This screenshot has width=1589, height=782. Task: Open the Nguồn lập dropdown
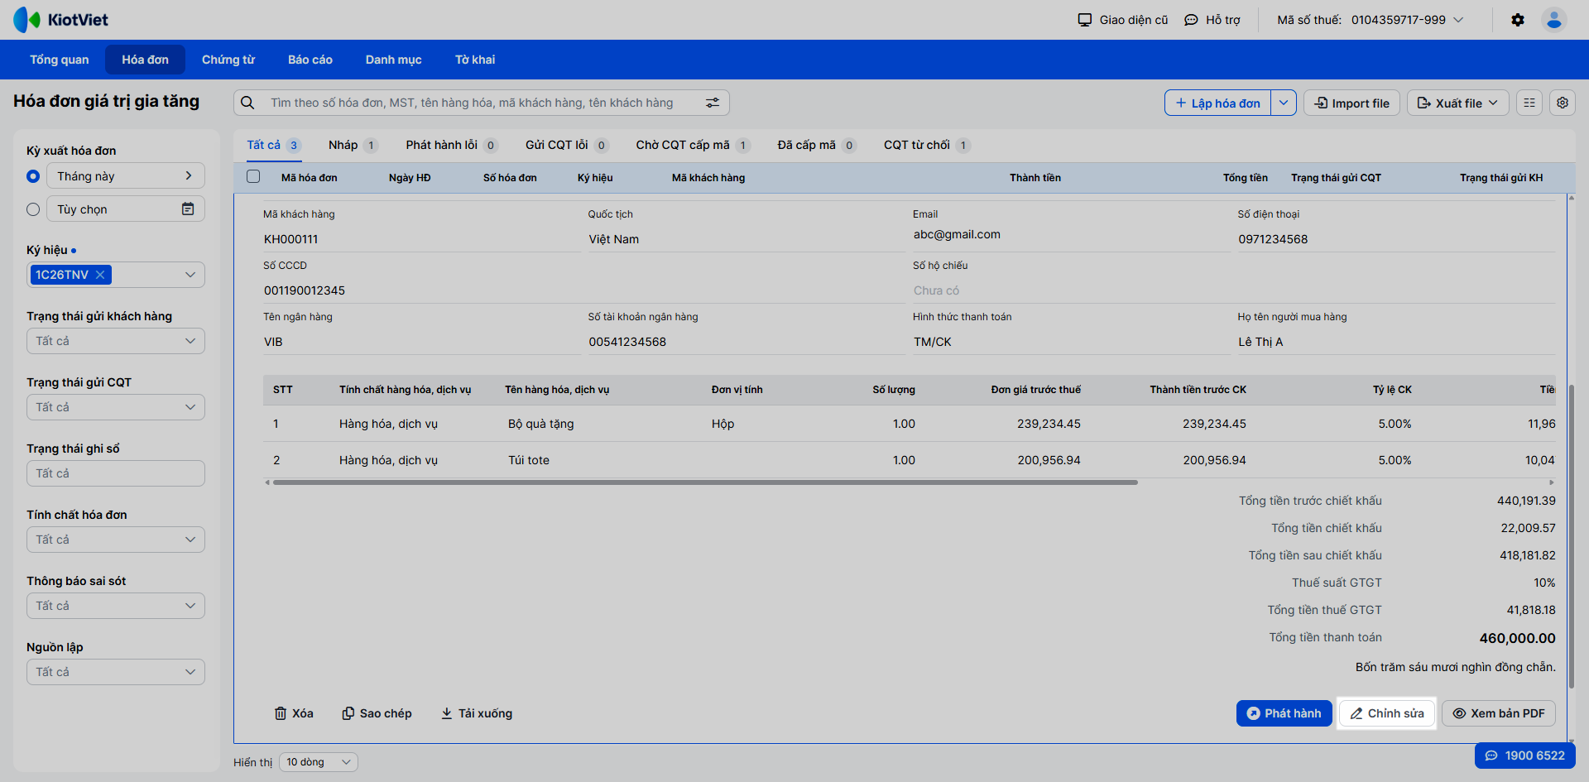pos(116,672)
